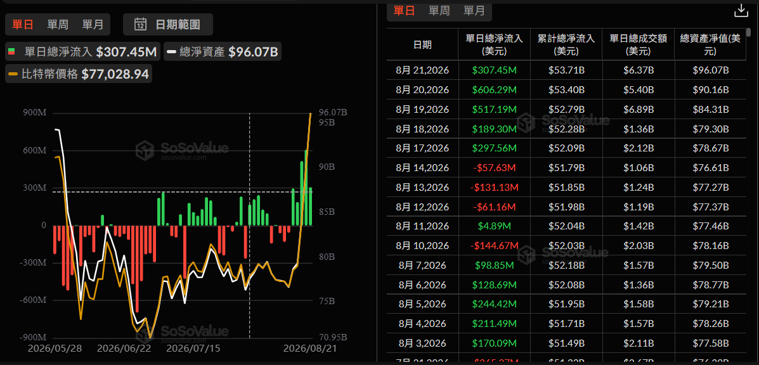Click the $90.16B net assets cell
Viewport: 759px width, 365px height.
coord(711,90)
